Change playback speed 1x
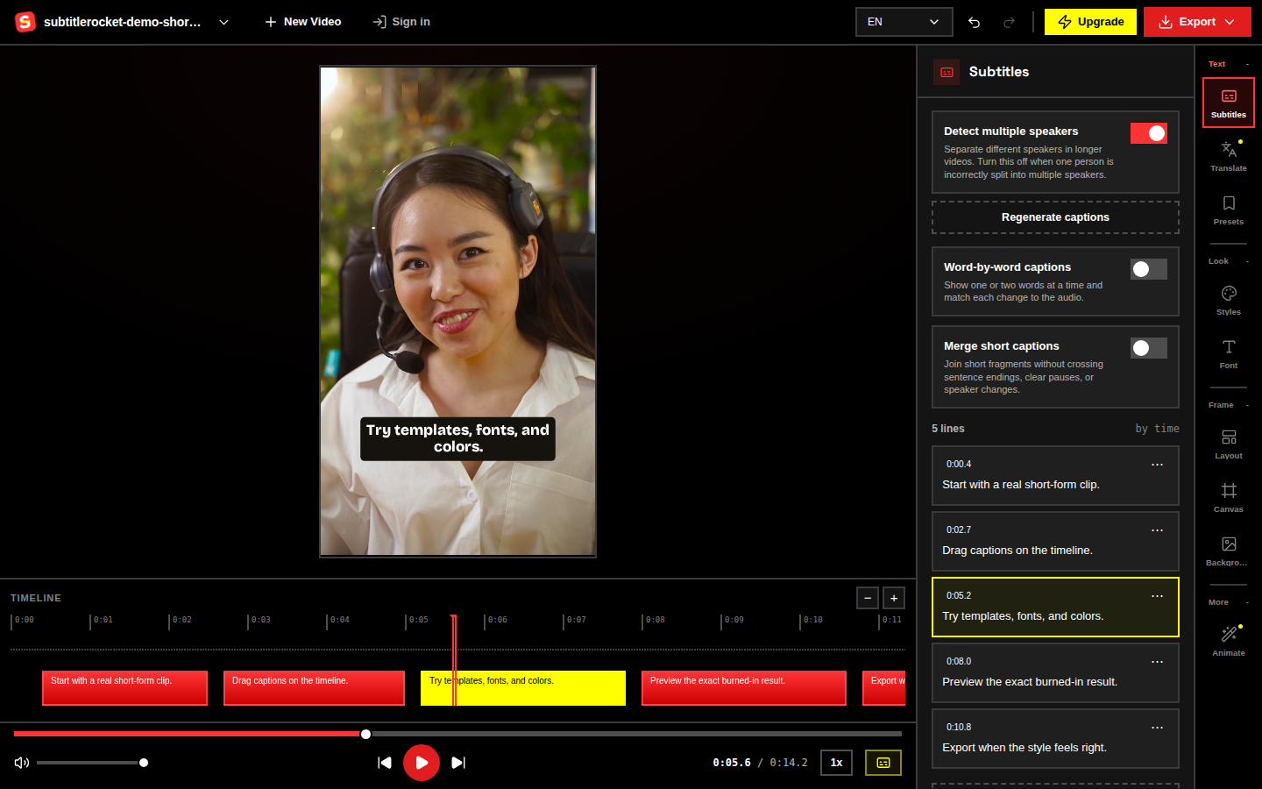 [836, 763]
